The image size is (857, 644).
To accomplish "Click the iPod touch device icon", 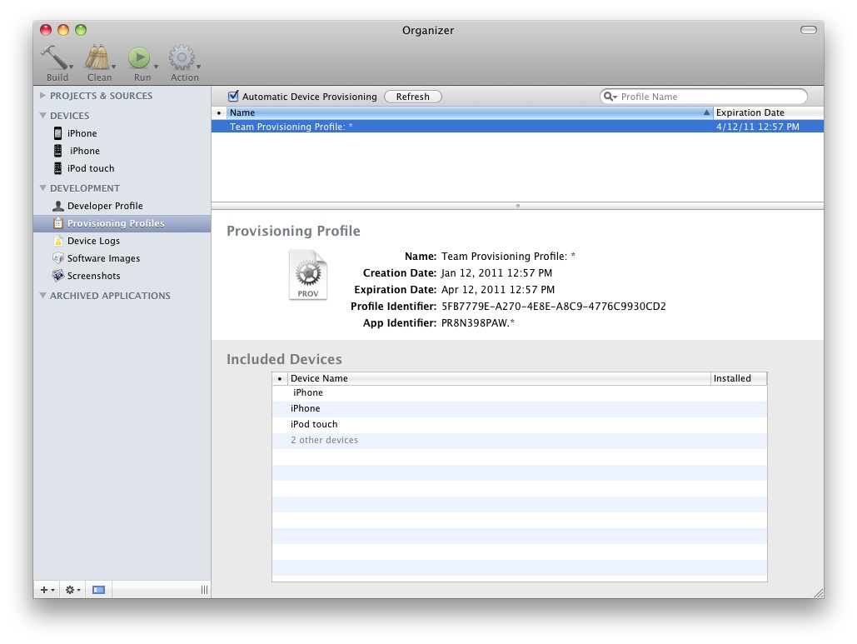I will click(x=57, y=167).
